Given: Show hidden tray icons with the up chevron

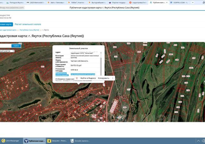Looking at the screenshot, I should (198, 141).
